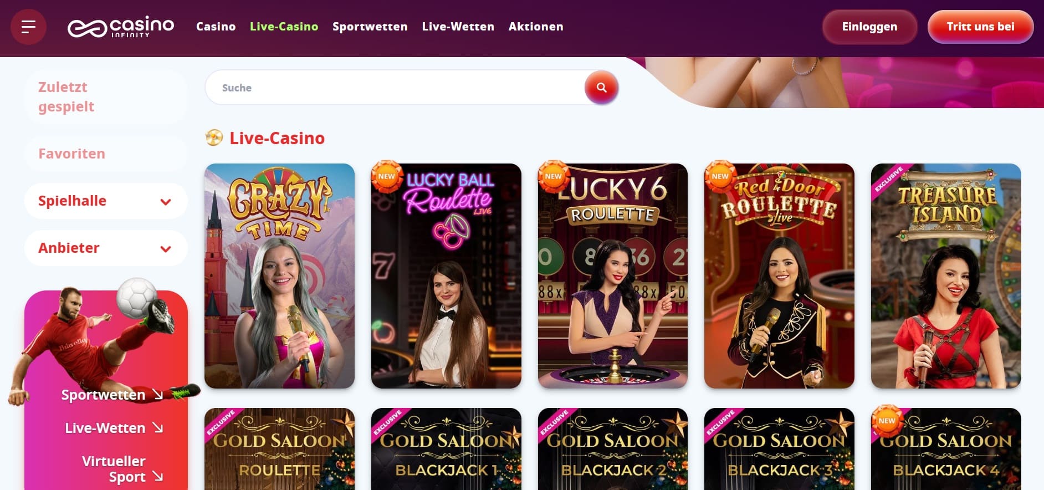Click the Live-Casino chip icon
This screenshot has width=1044, height=490.
tap(214, 137)
